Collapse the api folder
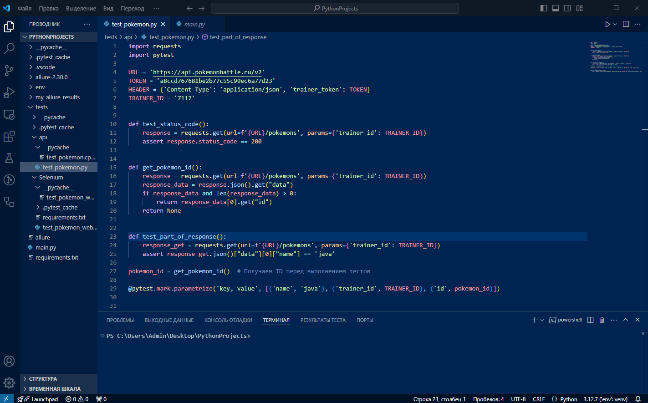 [59, 137]
